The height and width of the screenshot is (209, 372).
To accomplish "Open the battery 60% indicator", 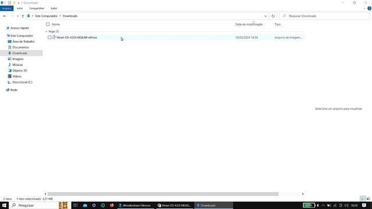I will (x=309, y=205).
